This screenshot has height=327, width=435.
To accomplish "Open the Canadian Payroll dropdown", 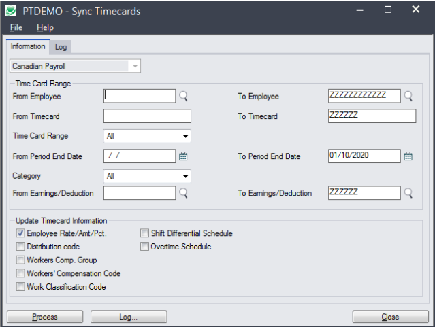I will 75,66.
